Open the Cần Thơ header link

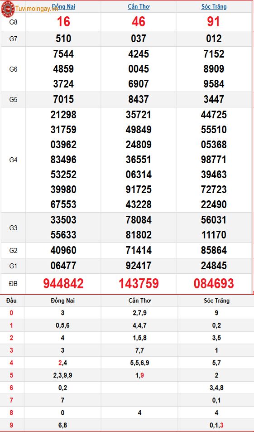point(139,7)
